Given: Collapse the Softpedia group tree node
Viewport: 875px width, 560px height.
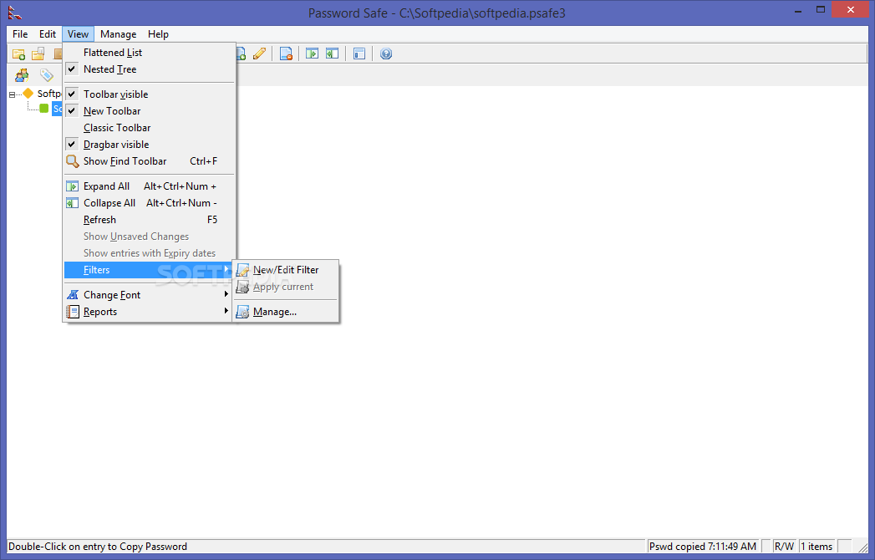Looking at the screenshot, I should coord(12,95).
